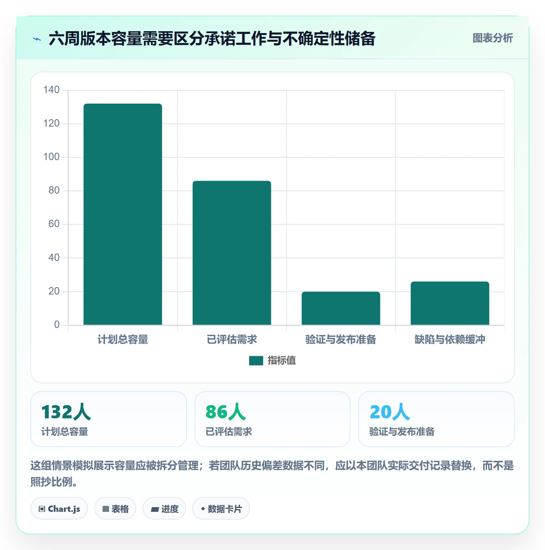Click the 验证与发布准备 bar in chart
Image resolution: width=545 pixels, height=550 pixels.
click(341, 308)
